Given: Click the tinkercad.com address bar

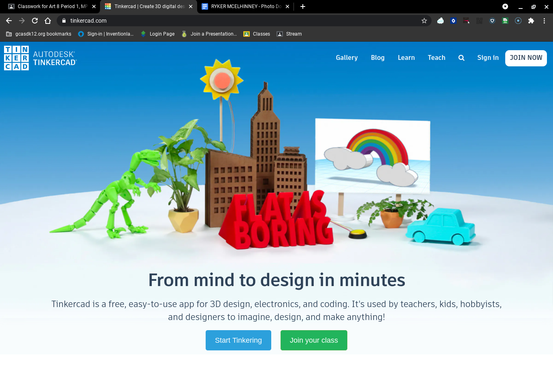Looking at the screenshot, I should click(x=244, y=21).
